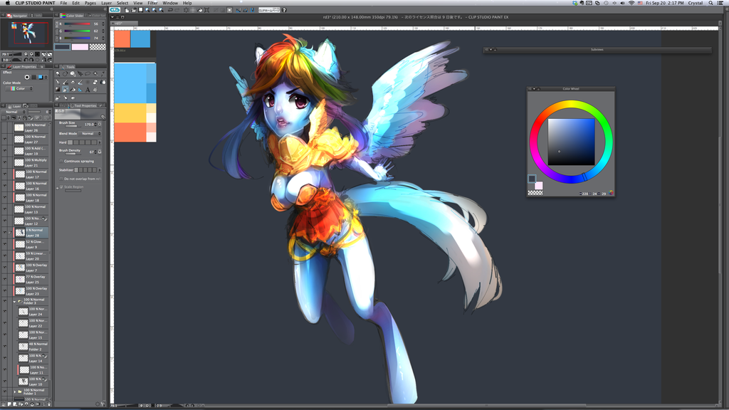This screenshot has width=729, height=410.
Task: Toggle Scale Region checkbox
Action: 61,187
